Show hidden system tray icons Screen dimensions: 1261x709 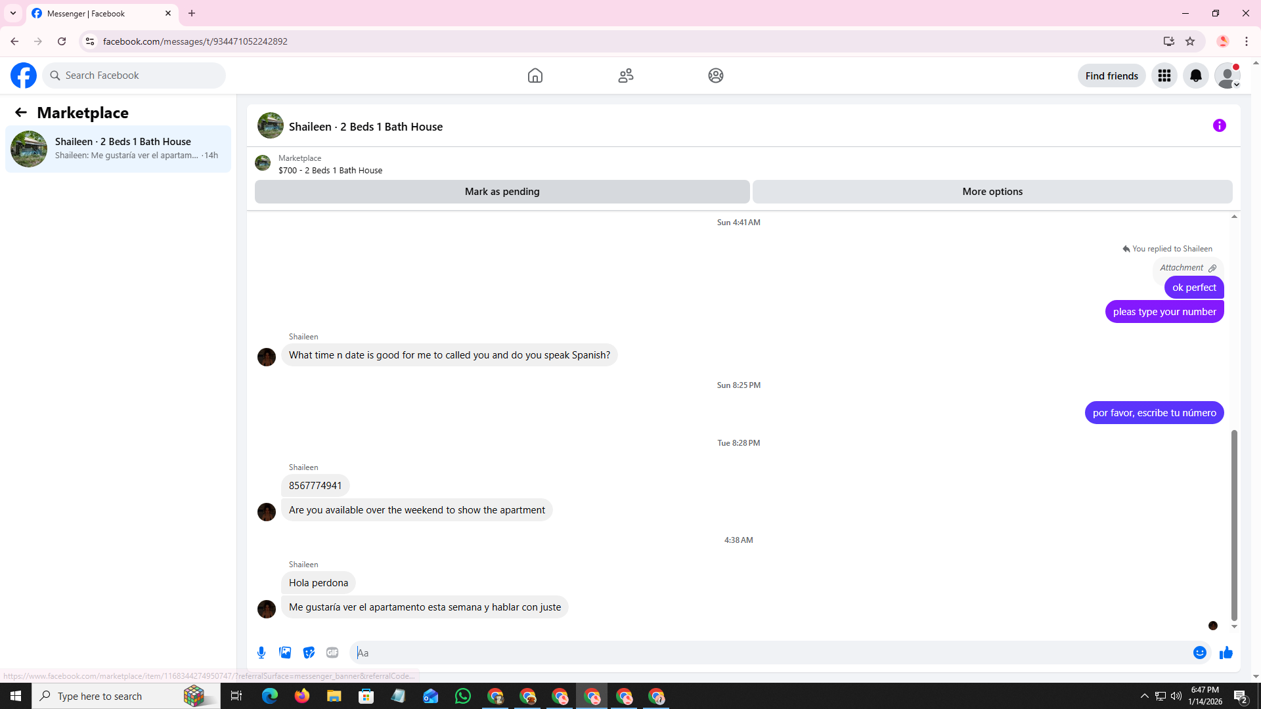[1144, 696]
